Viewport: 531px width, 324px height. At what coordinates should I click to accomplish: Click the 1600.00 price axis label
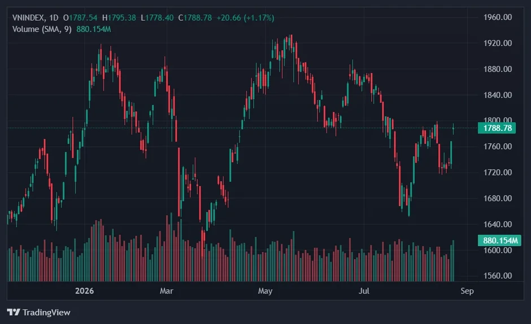[x=498, y=250]
